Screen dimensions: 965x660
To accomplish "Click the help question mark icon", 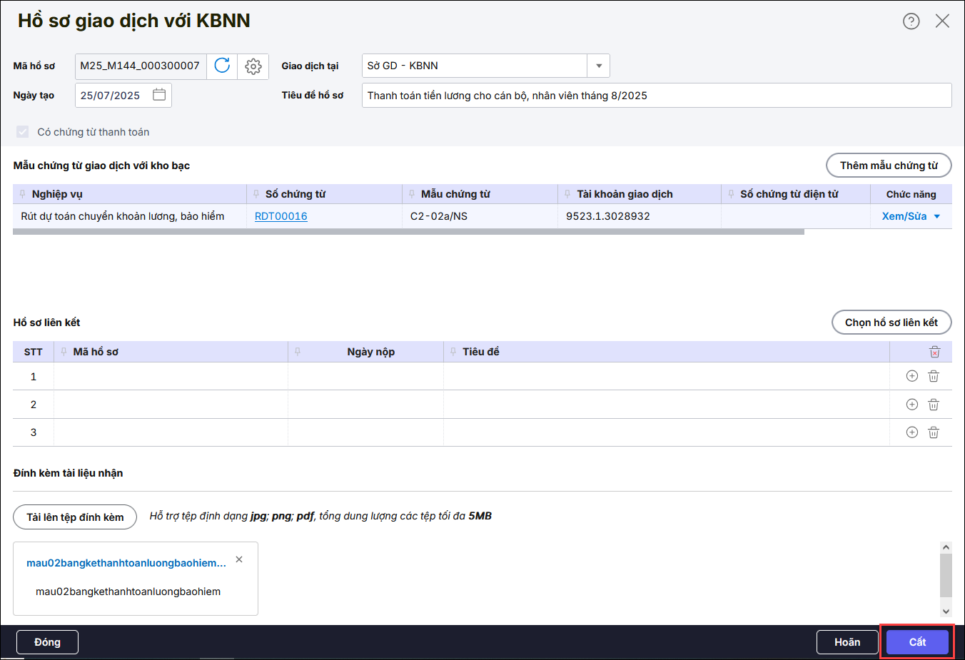I will point(911,21).
